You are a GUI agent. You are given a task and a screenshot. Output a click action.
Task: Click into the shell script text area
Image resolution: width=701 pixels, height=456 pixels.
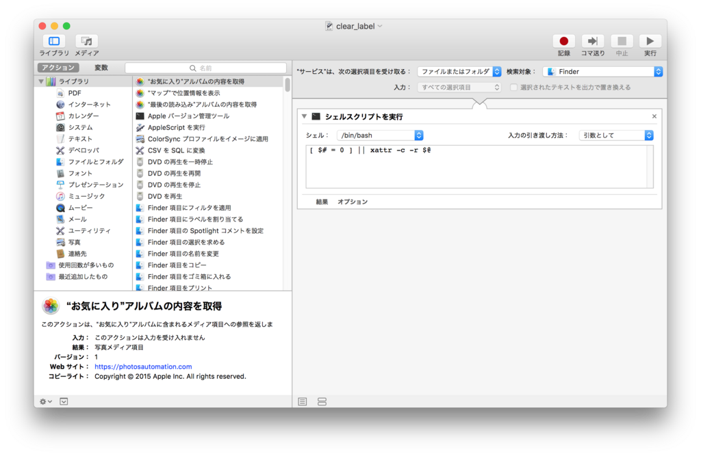click(x=479, y=167)
